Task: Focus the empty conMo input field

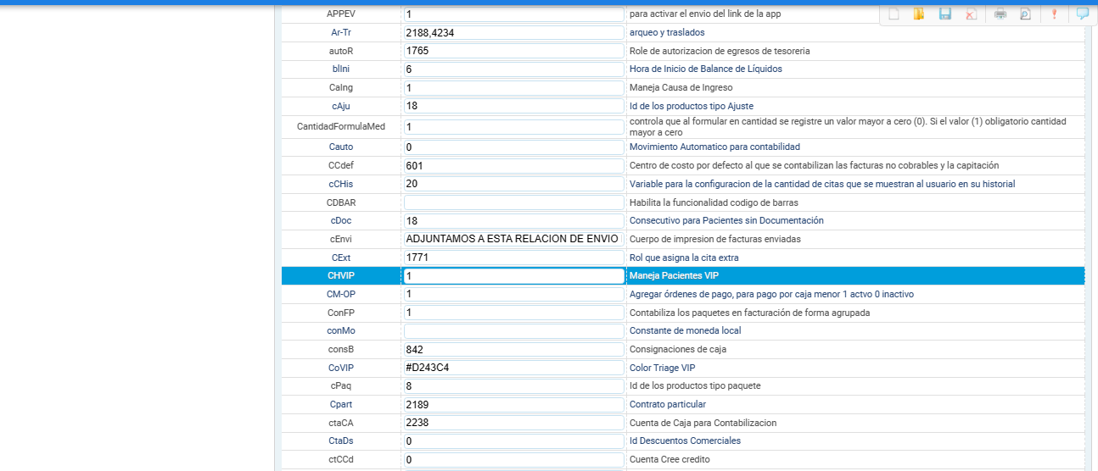Action: coord(513,330)
